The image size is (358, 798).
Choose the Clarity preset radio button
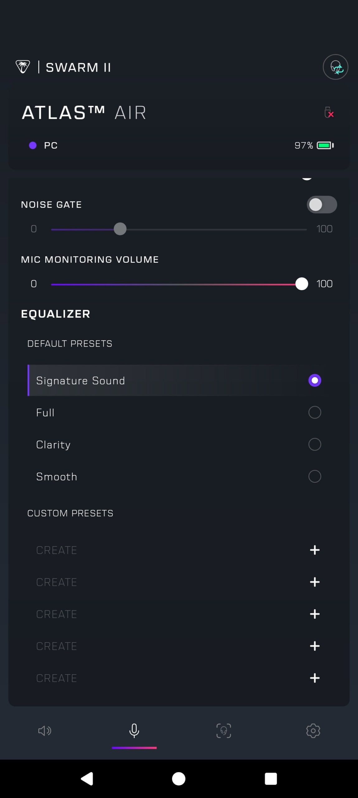315,445
